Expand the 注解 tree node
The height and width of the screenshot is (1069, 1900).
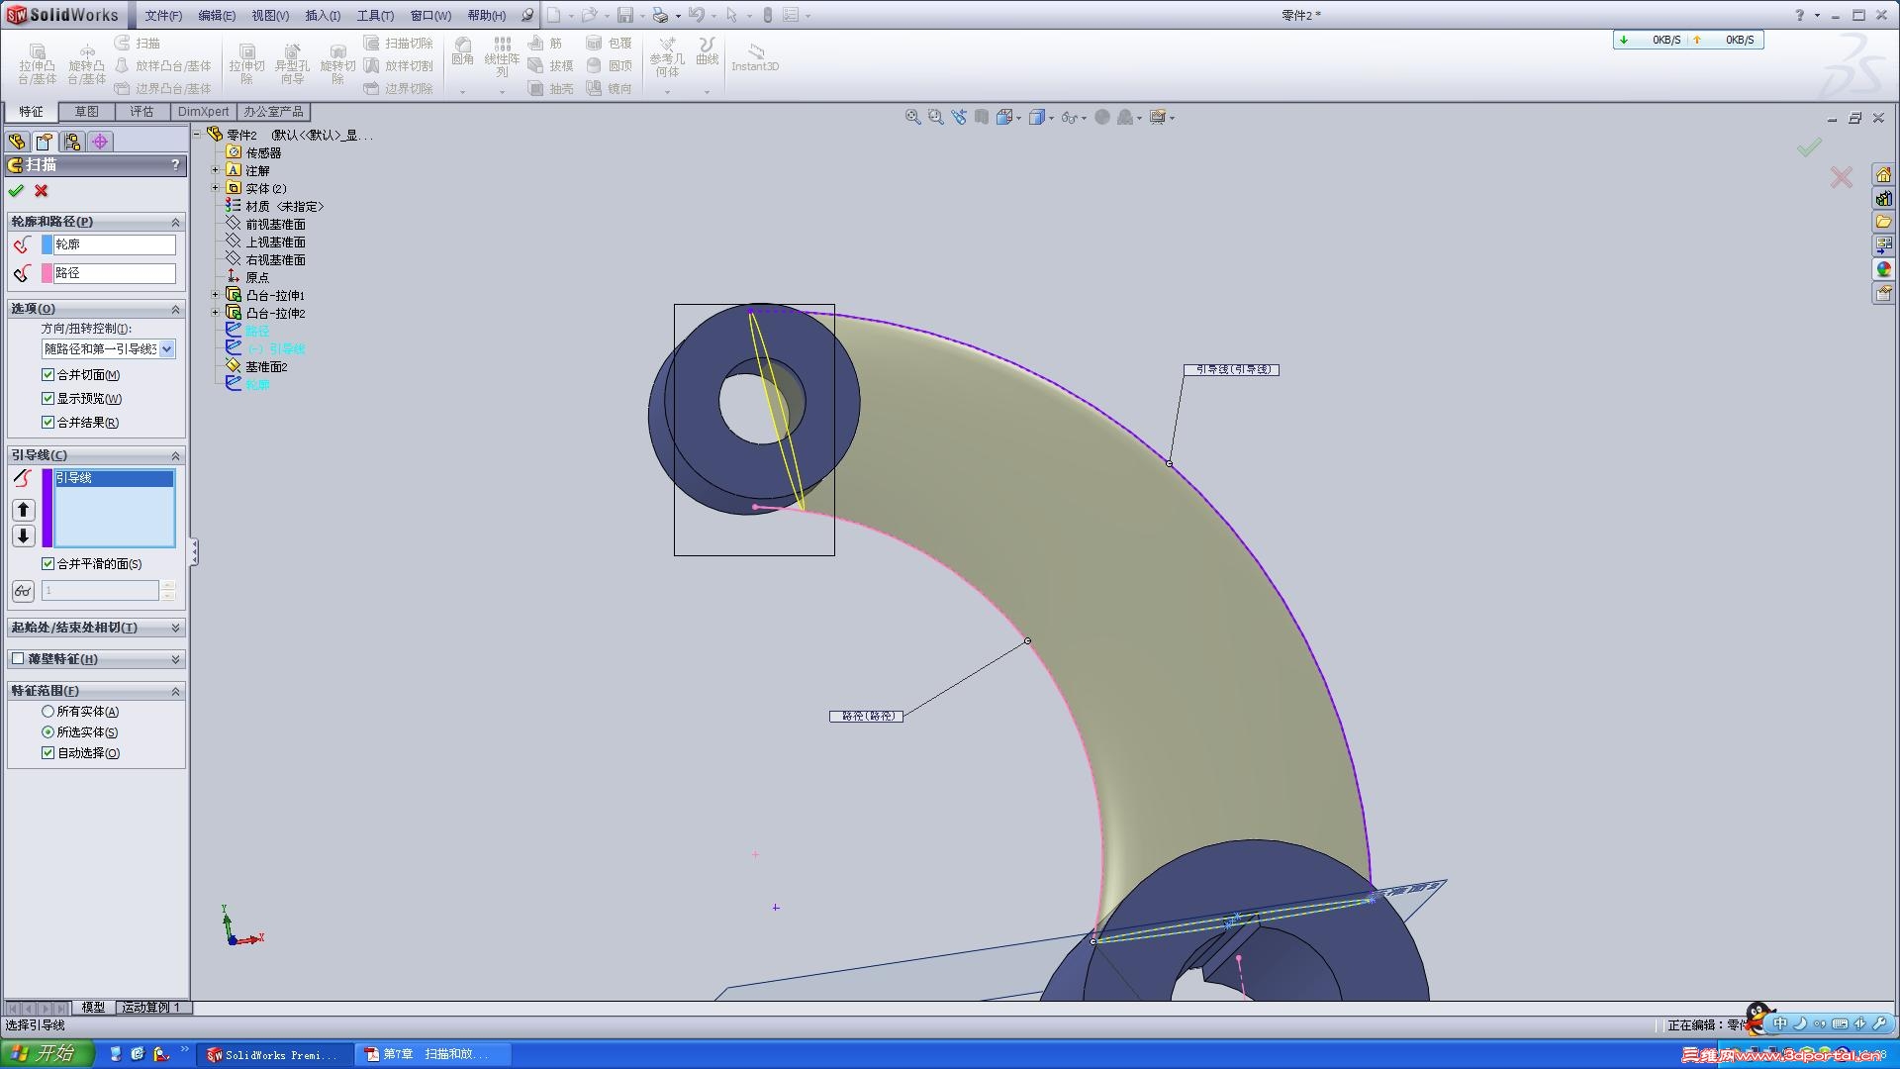215,170
